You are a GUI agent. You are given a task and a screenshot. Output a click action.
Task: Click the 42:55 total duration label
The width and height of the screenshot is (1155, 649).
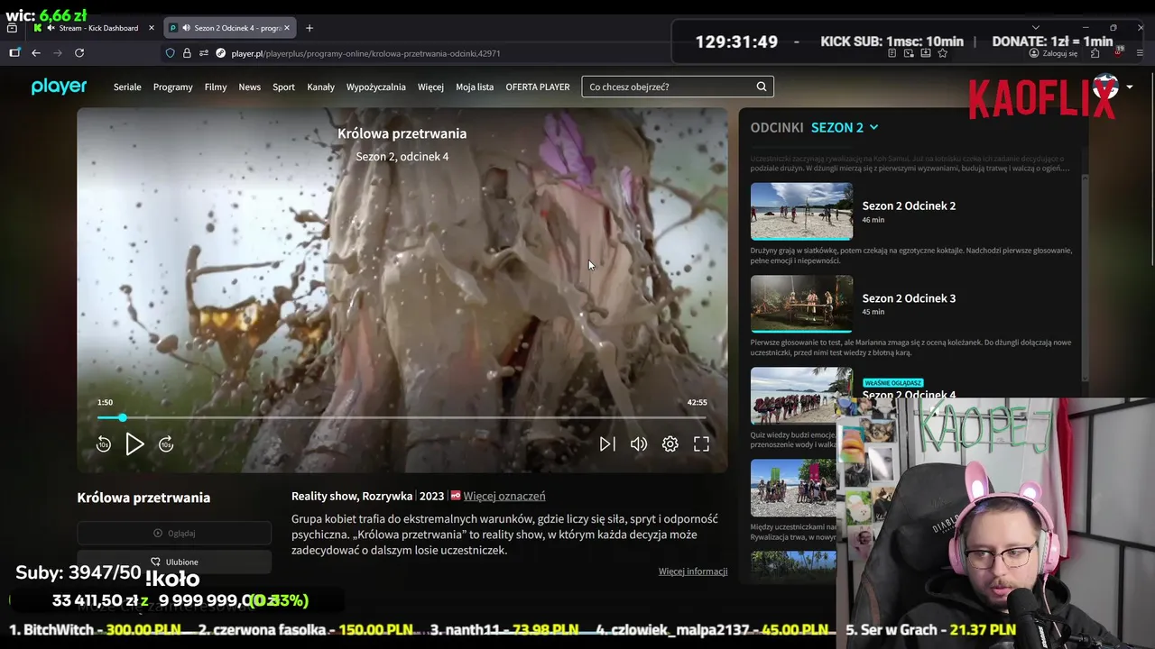(697, 402)
